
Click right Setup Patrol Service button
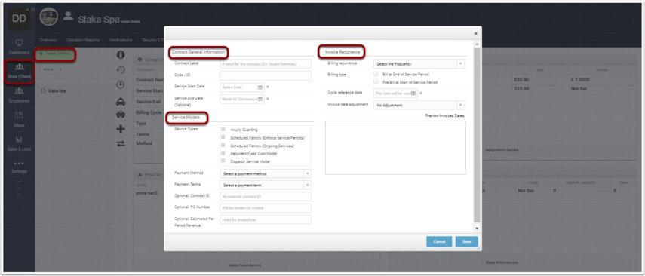pyautogui.click(x=502, y=262)
